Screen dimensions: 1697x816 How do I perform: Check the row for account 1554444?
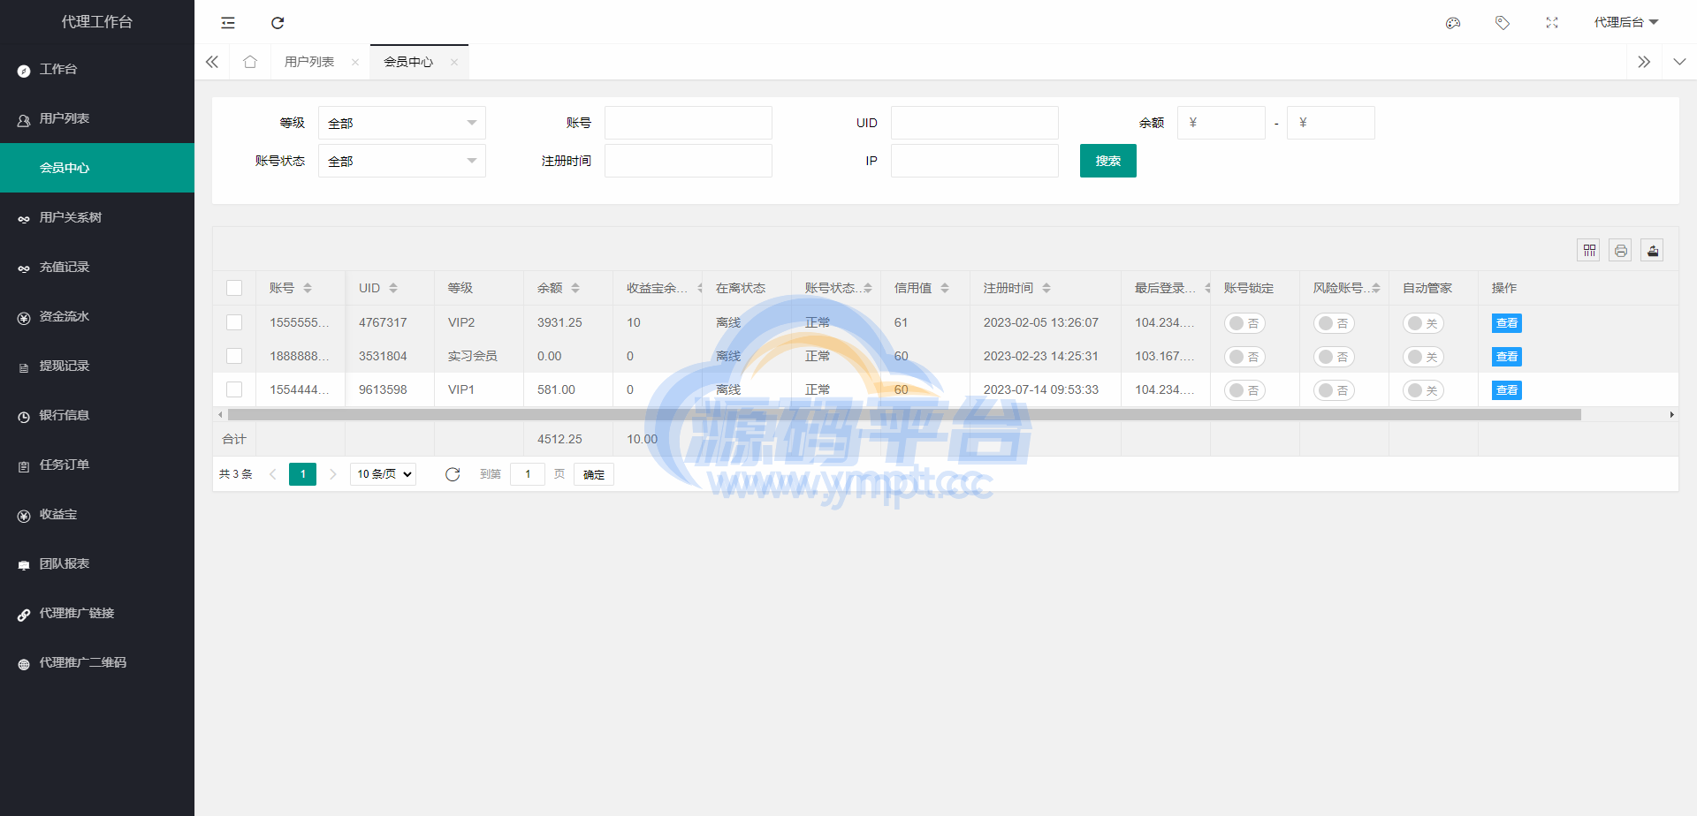pos(234,389)
